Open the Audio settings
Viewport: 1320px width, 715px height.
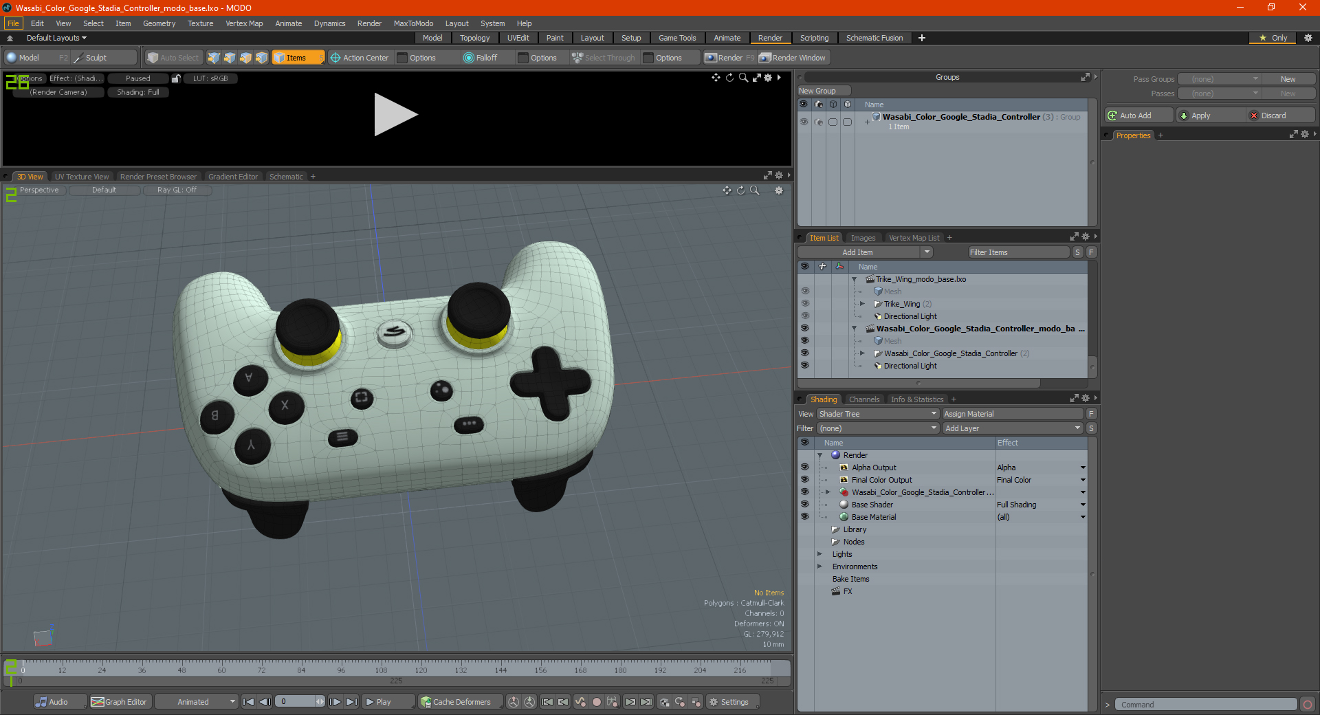pos(60,702)
